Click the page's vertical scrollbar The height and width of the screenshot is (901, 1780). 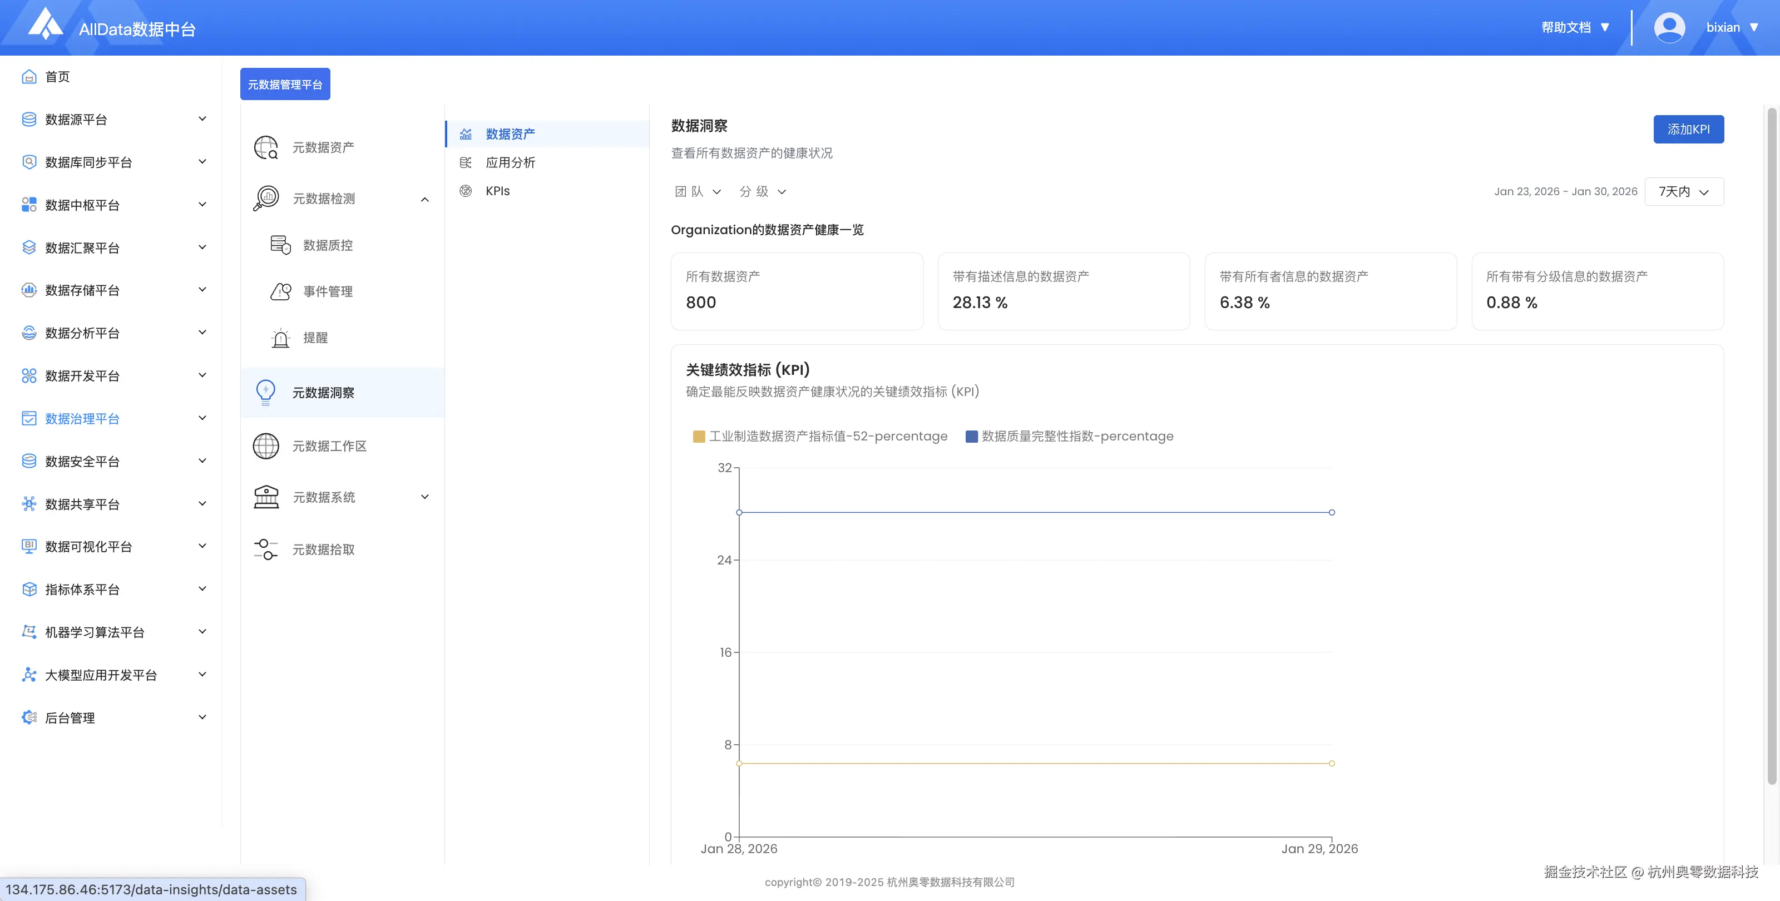1771,442
